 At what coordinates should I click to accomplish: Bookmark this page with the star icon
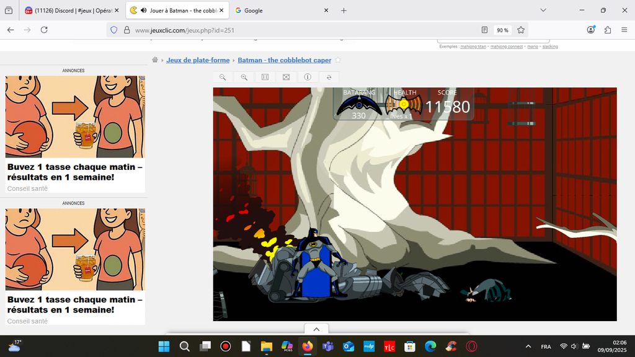pos(521,30)
